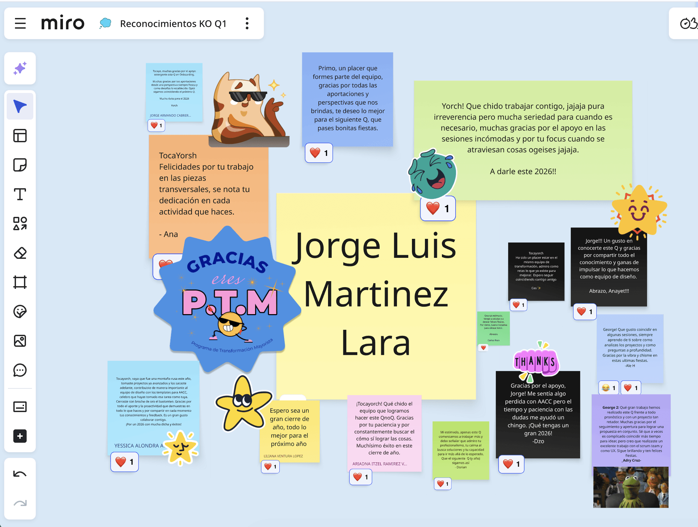Toggle heart reaction on Gracias por el apoyo note
The image size is (698, 527).
[x=511, y=464]
